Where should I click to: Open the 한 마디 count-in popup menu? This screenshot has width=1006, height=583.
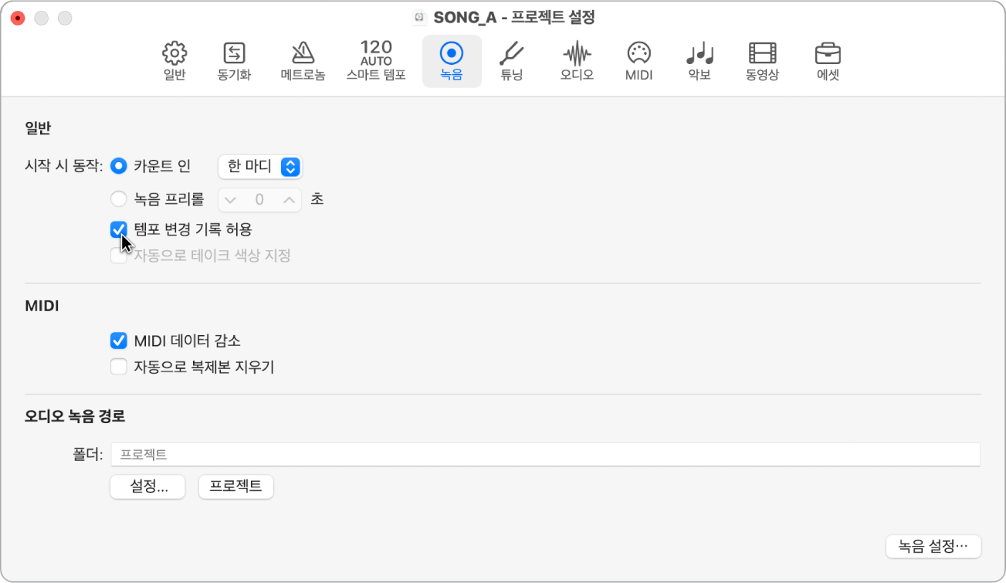(x=260, y=166)
